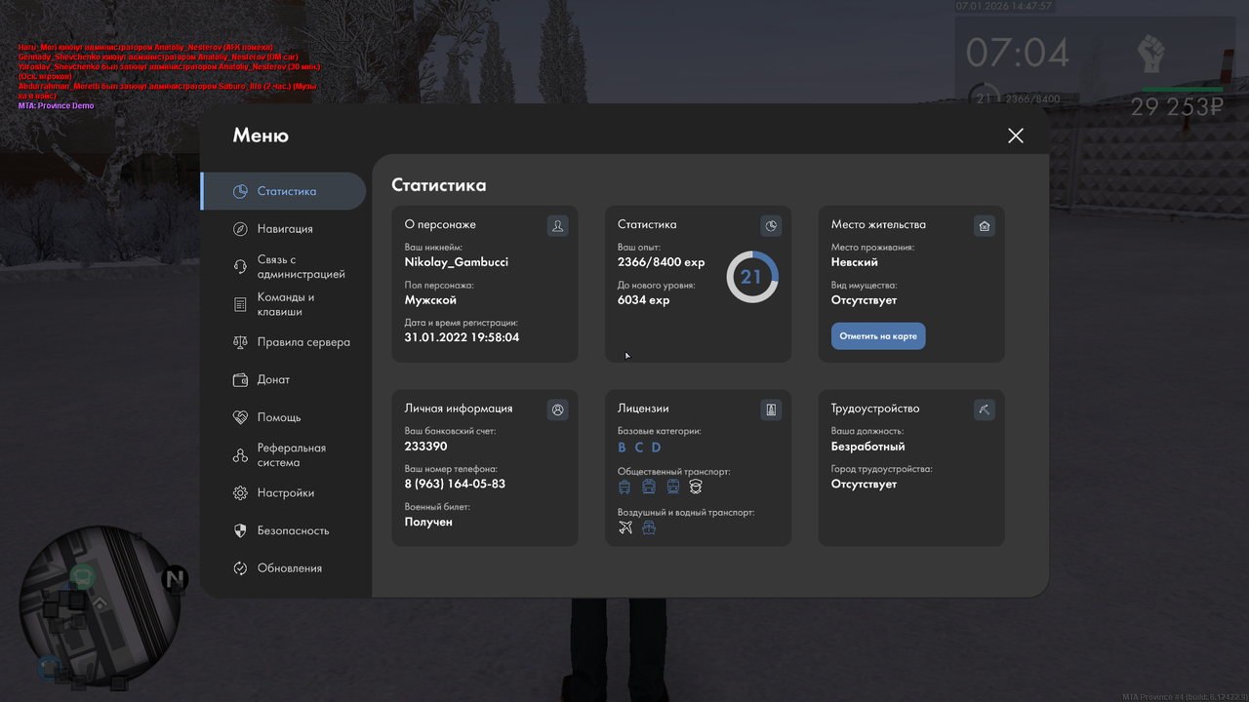1249x702 pixels.
Task: Click the MTA: Province Demo chat line
Action: pos(57,105)
